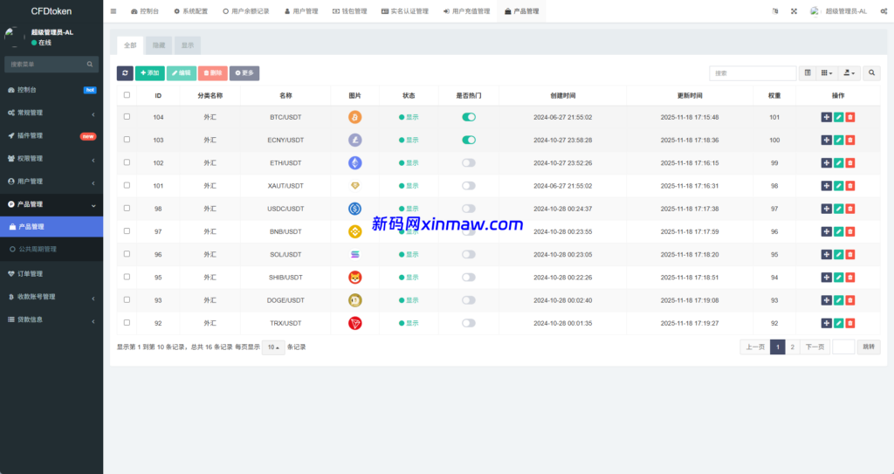Click the page number jump input
Screen dimensions: 894x474
pyautogui.click(x=843, y=347)
